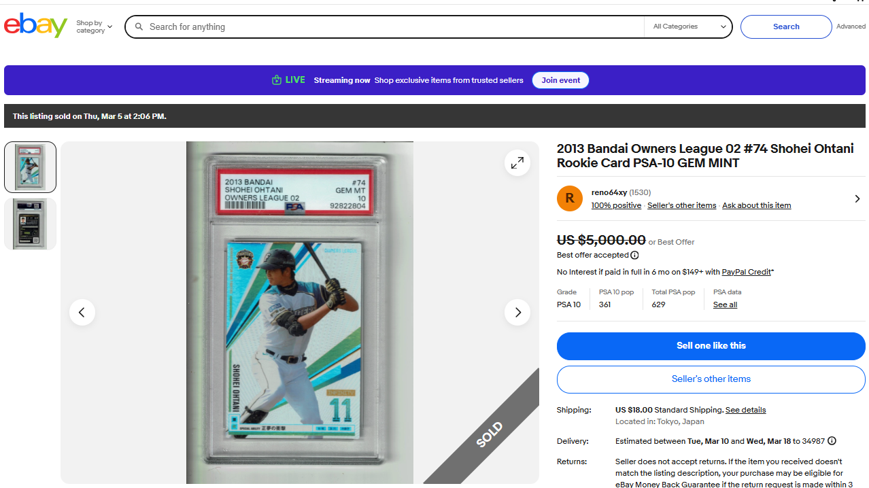The image size is (869, 488).
Task: Expand image to full-screen view
Action: click(517, 163)
